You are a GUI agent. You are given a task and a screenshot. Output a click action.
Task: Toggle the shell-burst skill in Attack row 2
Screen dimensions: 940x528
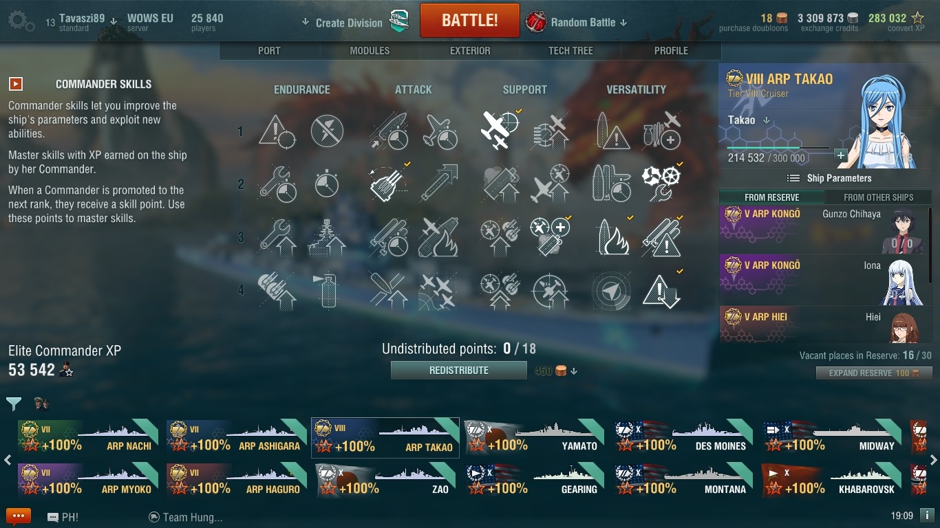389,184
